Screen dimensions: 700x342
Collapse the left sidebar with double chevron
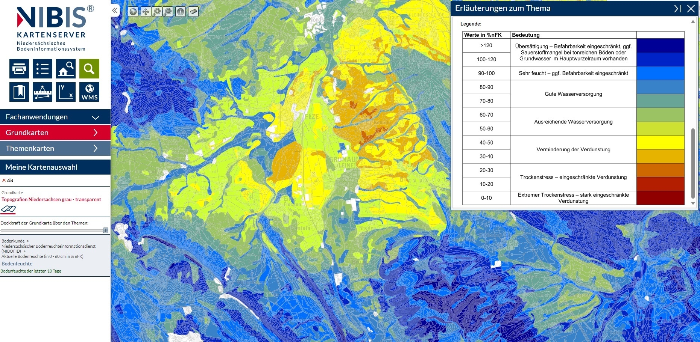coord(115,11)
